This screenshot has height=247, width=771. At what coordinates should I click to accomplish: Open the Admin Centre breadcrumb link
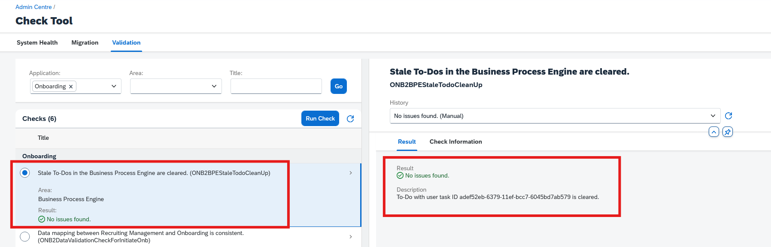(x=33, y=7)
